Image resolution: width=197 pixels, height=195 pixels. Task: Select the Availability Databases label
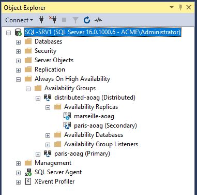coord(94,135)
